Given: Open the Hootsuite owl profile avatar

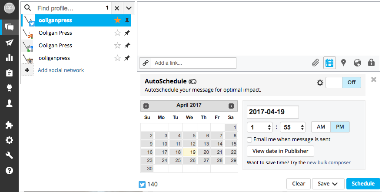Looking at the screenshot, I should pos(9,8).
